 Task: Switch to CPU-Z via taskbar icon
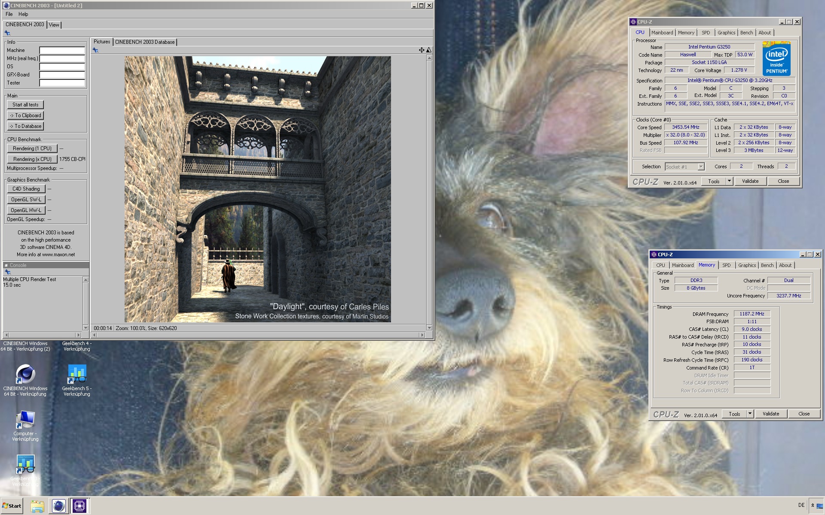(x=79, y=506)
